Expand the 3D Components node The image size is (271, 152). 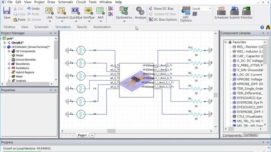coord(9,51)
